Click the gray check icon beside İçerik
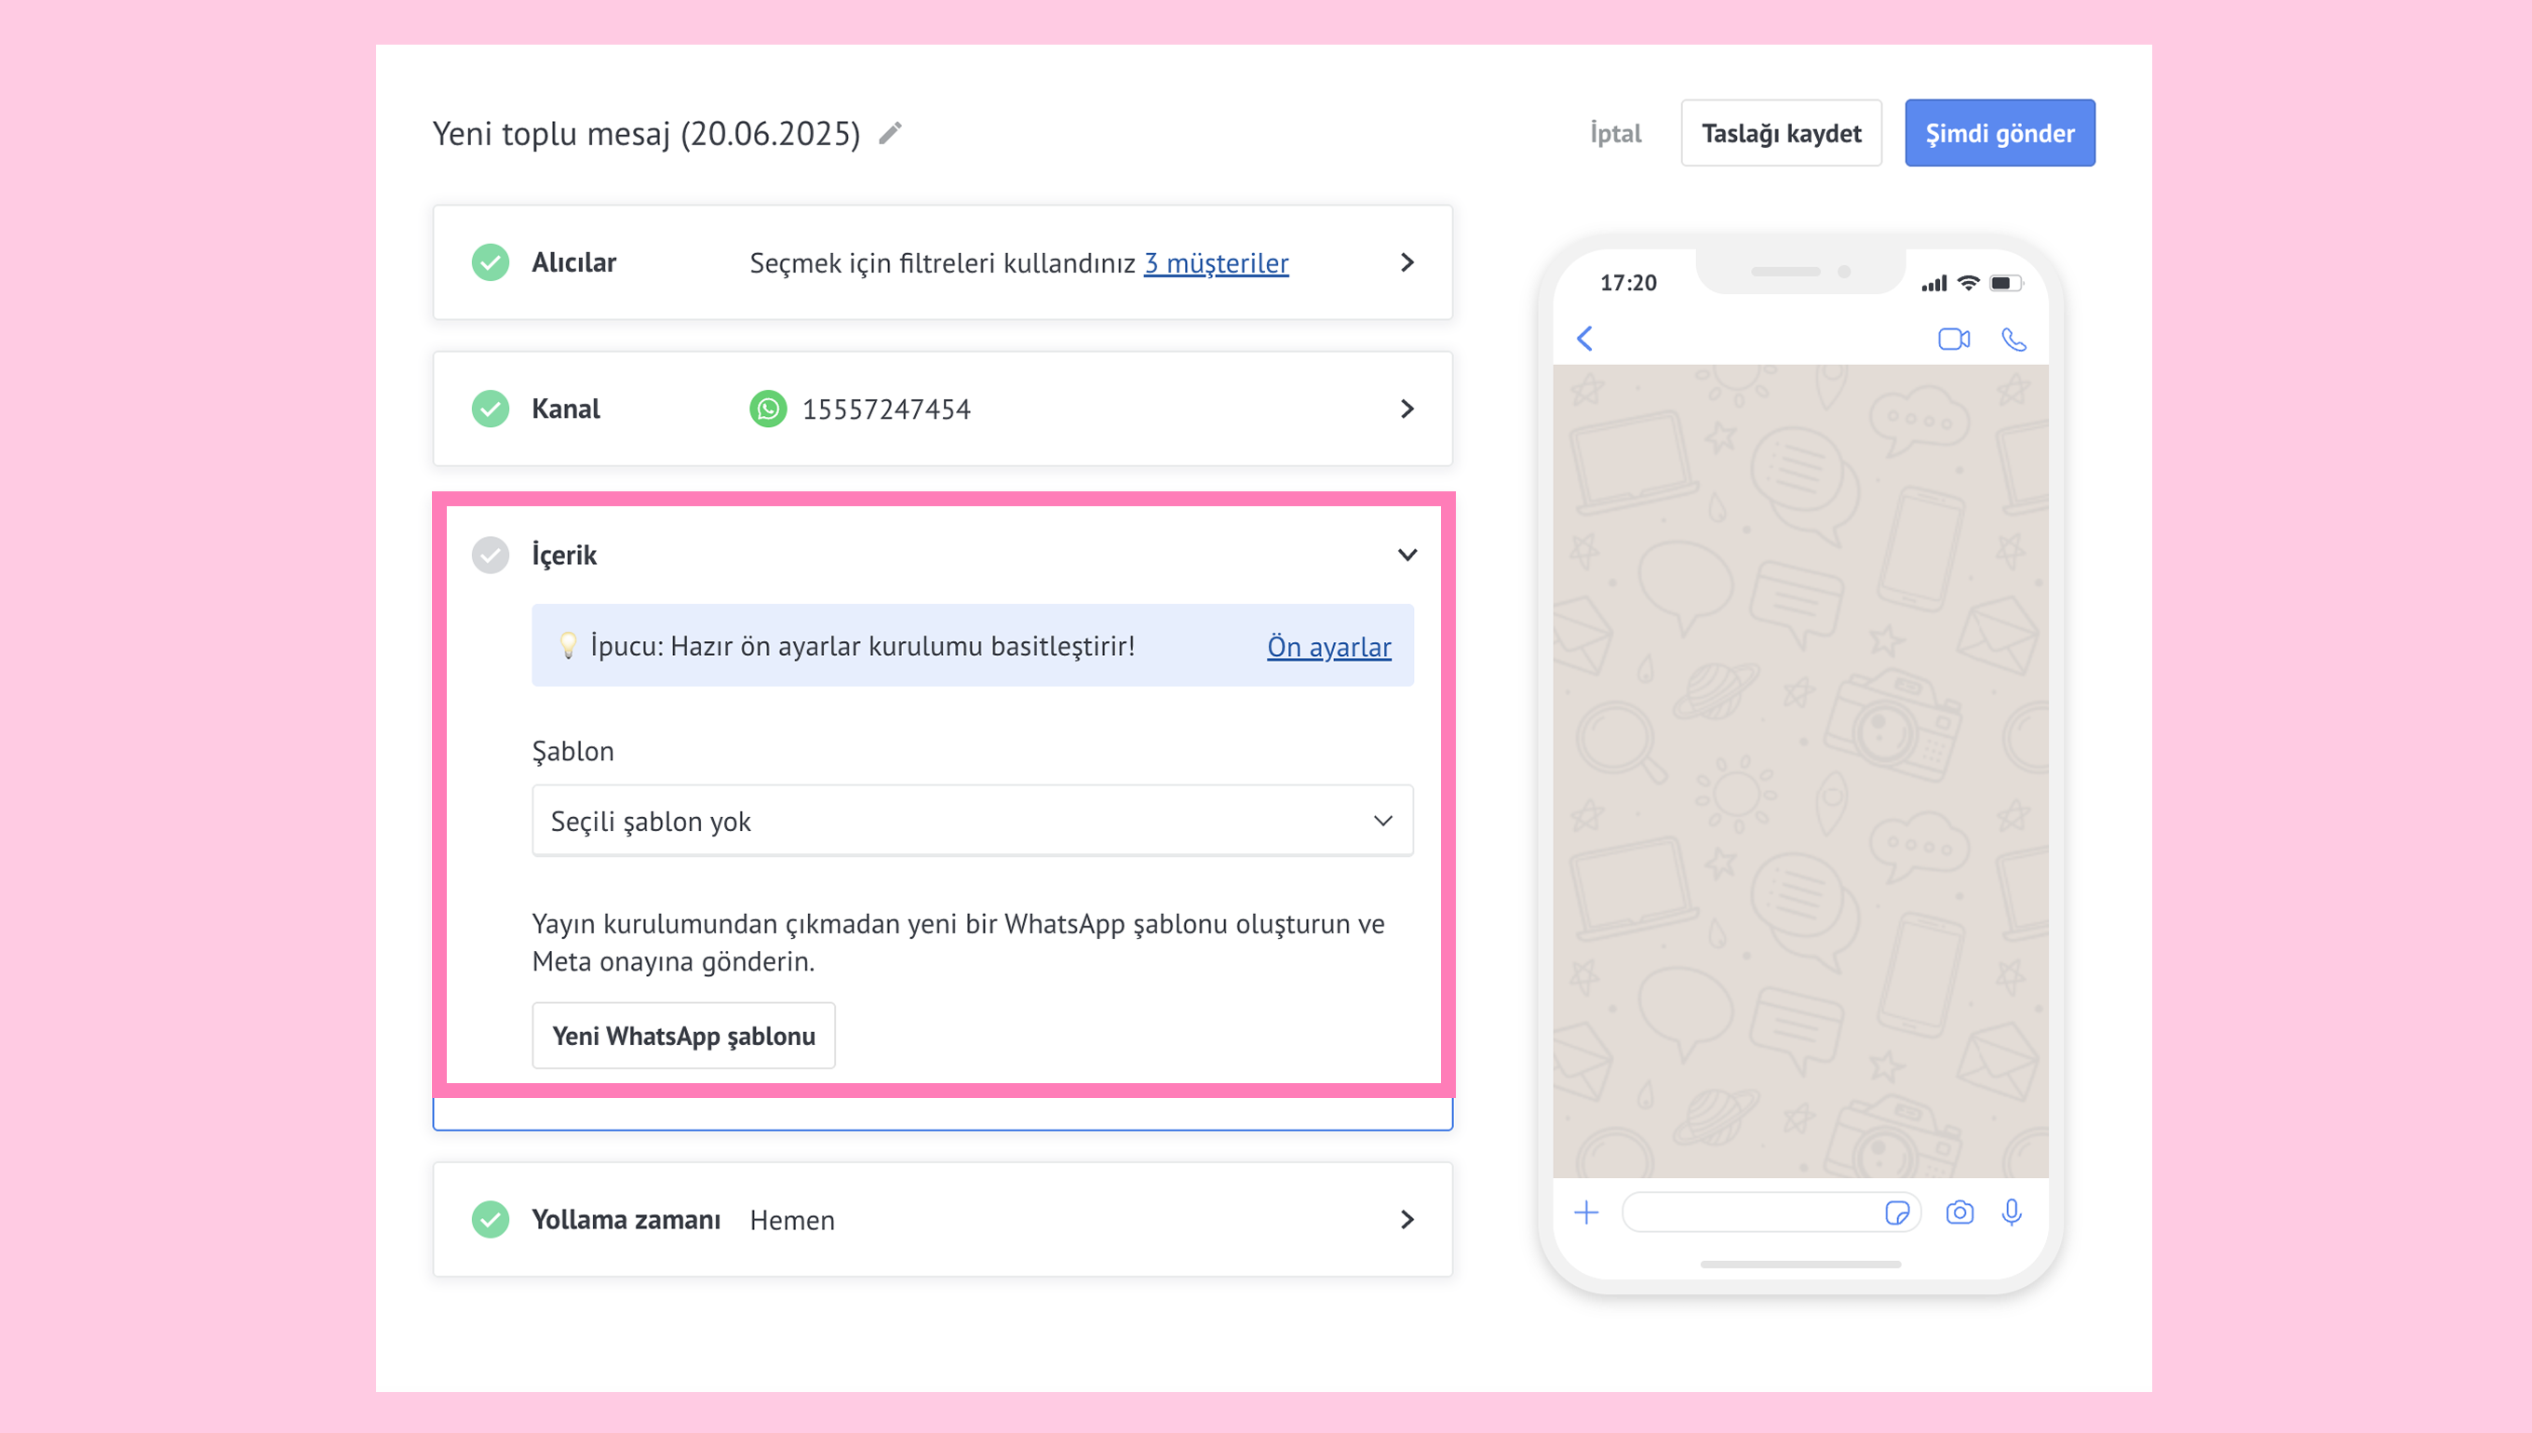2532x1433 pixels. point(491,556)
